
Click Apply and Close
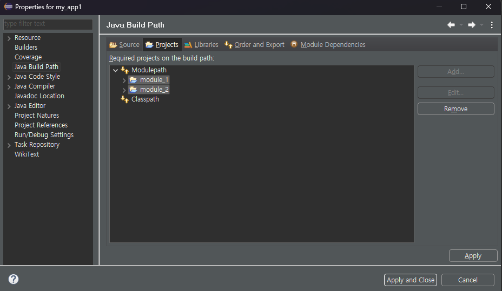click(411, 280)
